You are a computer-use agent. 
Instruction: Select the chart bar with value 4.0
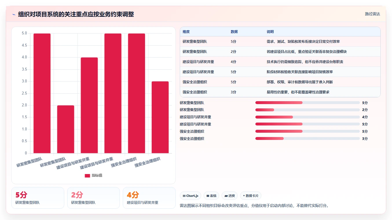pos(89,105)
